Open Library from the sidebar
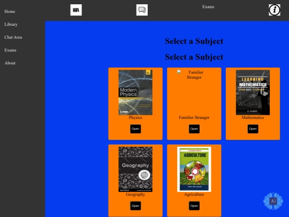This screenshot has height=217, width=289. coord(11,24)
